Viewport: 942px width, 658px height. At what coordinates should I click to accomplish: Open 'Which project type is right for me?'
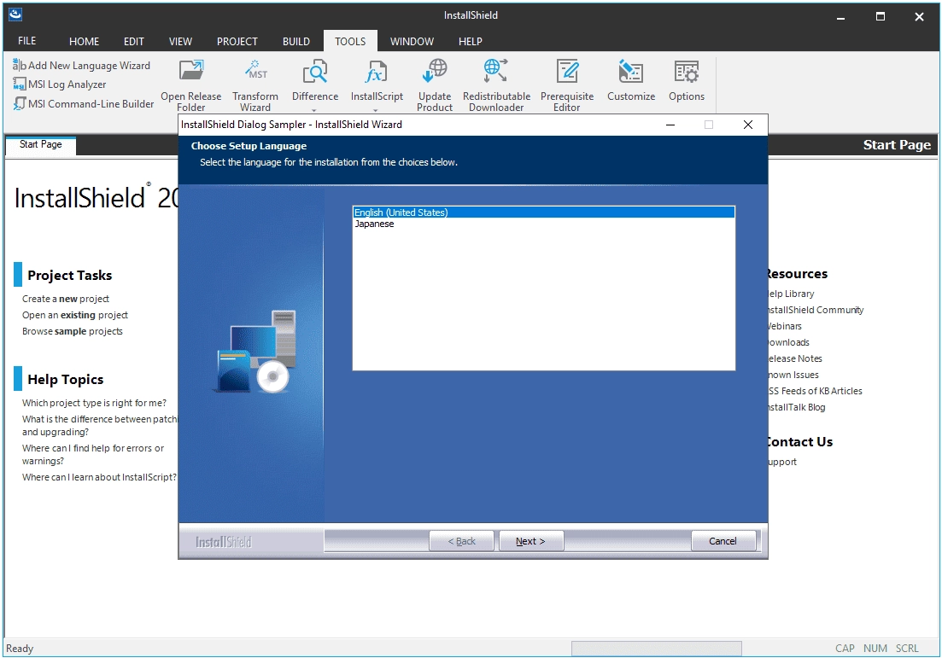(x=94, y=403)
